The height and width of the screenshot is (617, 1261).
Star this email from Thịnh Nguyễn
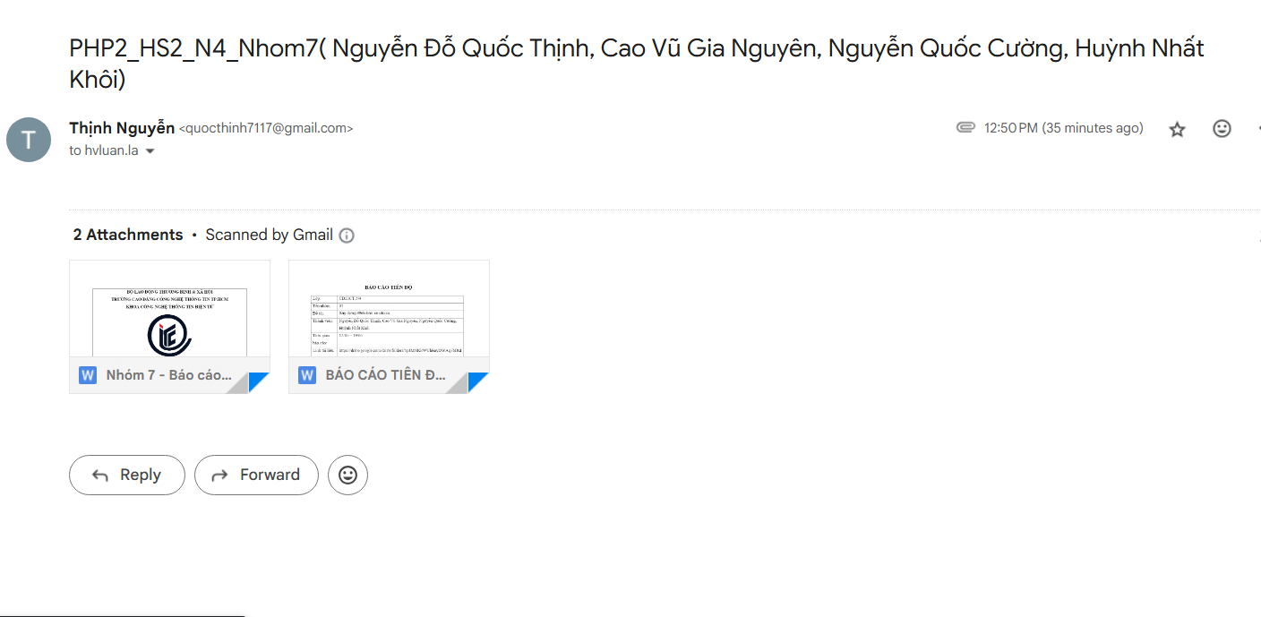point(1177,129)
